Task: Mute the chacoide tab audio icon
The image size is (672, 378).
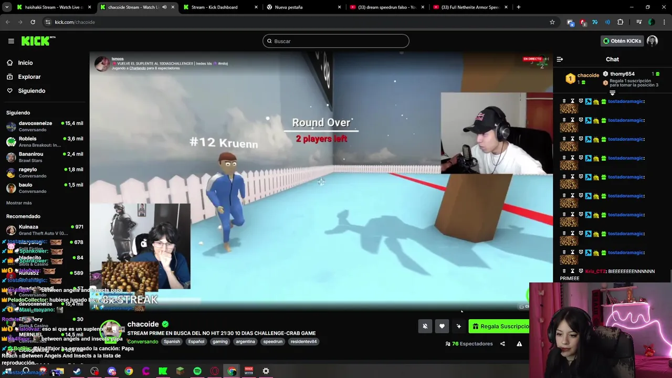Action: click(x=164, y=7)
